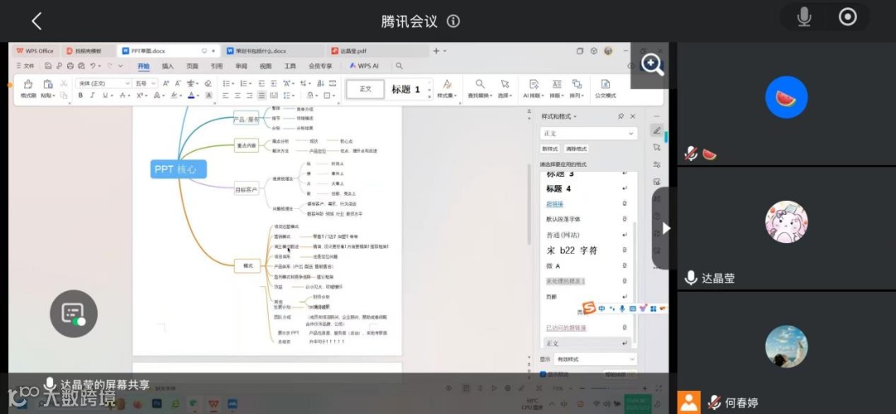Zoom in on the shared screen
The width and height of the screenshot is (896, 414).
click(652, 65)
